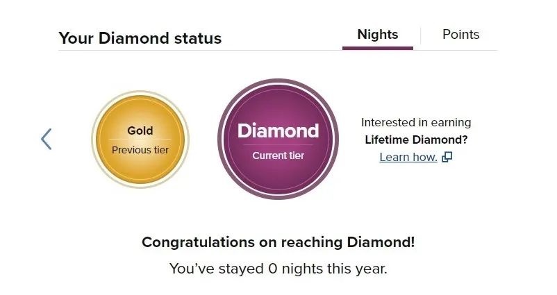557x295 pixels.
Task: Open the Points tab
Action: [x=460, y=35]
